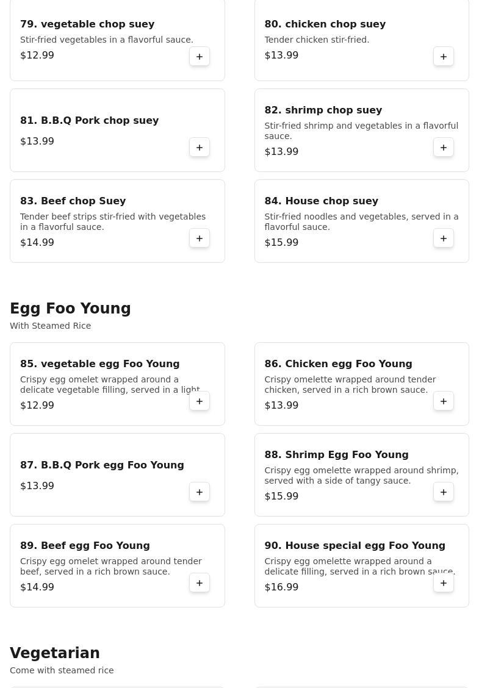Open 90. House special egg Foo Young title
The height and width of the screenshot is (688, 479).
(355, 545)
